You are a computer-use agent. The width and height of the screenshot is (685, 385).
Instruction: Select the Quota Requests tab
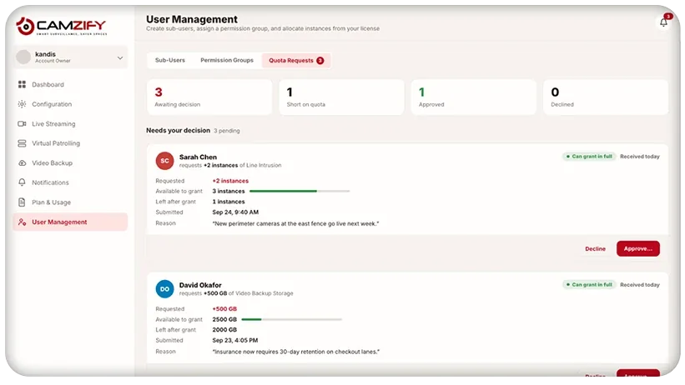295,60
